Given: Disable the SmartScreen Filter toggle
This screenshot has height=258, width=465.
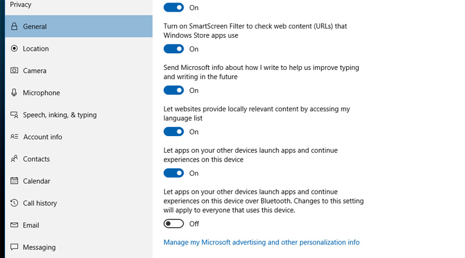Looking at the screenshot, I should point(174,49).
